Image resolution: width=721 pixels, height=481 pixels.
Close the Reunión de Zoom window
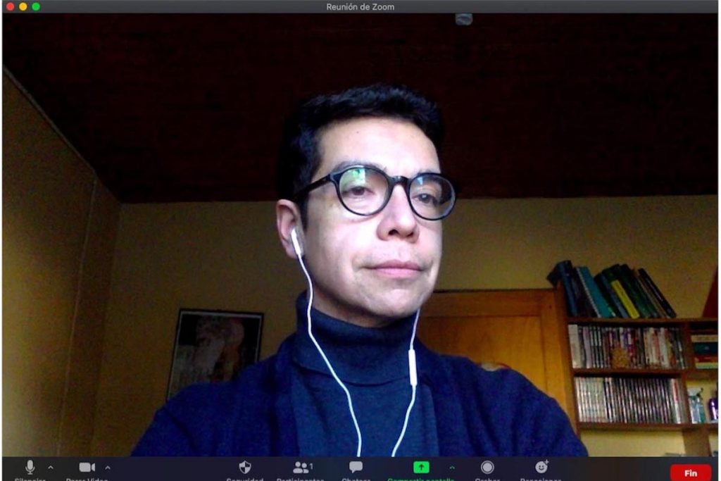point(10,6)
